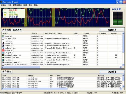Open the 配置和日志 menu
The image size is (126, 94).
tap(17, 5)
